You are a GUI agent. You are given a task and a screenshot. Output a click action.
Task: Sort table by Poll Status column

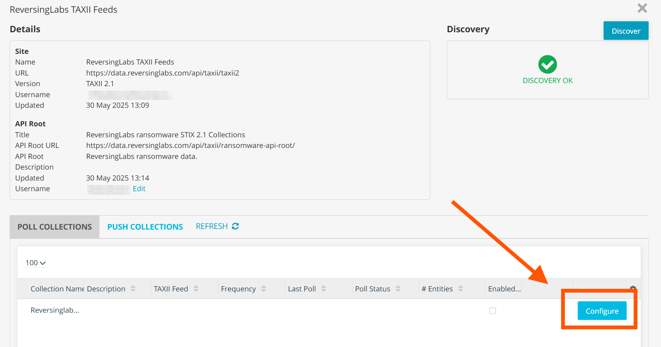coord(398,289)
